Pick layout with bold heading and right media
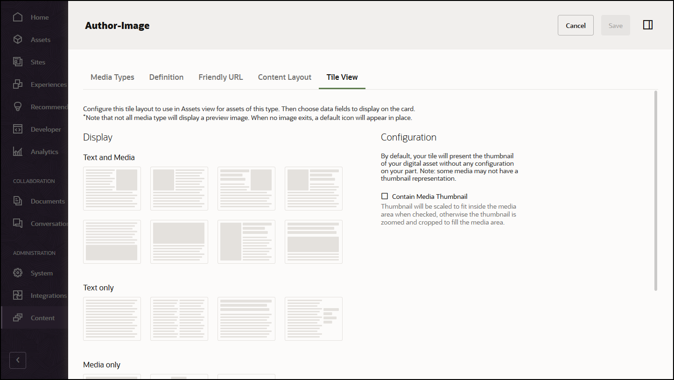This screenshot has height=380, width=674. coord(246,189)
